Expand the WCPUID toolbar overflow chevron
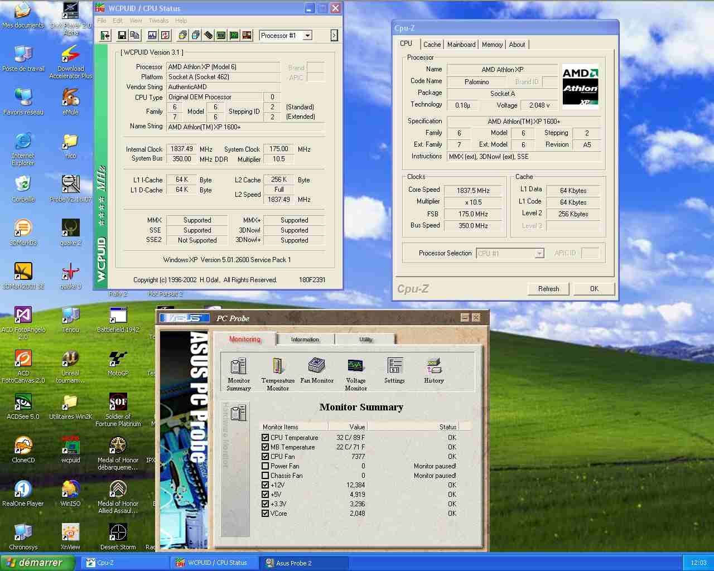The height and width of the screenshot is (571, 714). [x=334, y=36]
